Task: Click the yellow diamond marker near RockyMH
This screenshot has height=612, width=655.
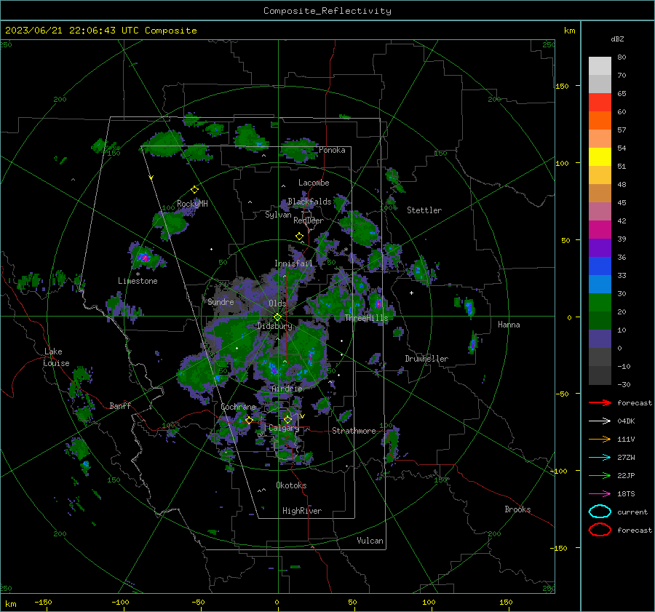Action: click(194, 190)
